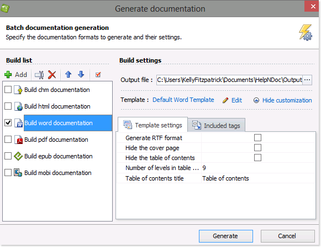Click the HelpNDoc app icon in title bar
The image size is (321, 247).
5,9
